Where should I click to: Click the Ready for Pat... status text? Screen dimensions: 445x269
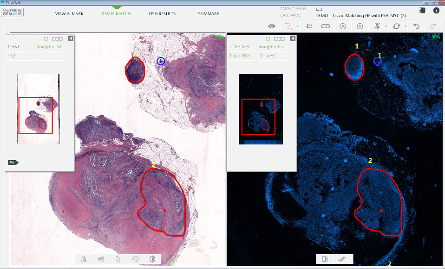(x=50, y=47)
